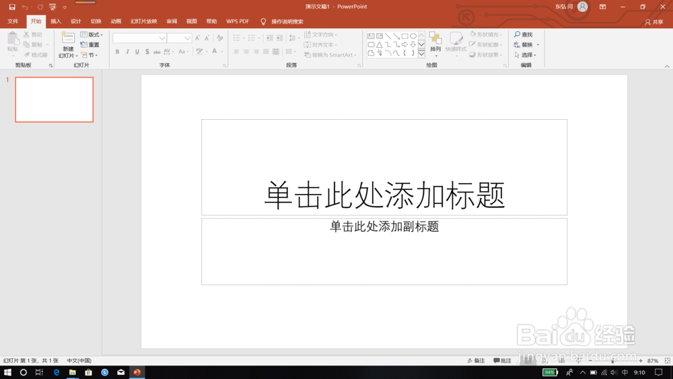Reset the slide with 重置
Image resolution: width=673 pixels, height=379 pixels.
[90, 44]
